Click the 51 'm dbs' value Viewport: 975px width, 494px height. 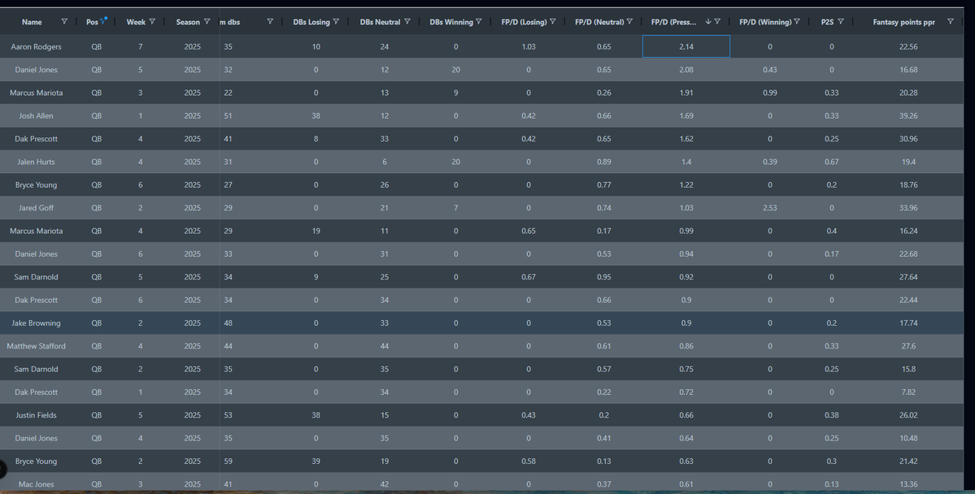point(229,115)
